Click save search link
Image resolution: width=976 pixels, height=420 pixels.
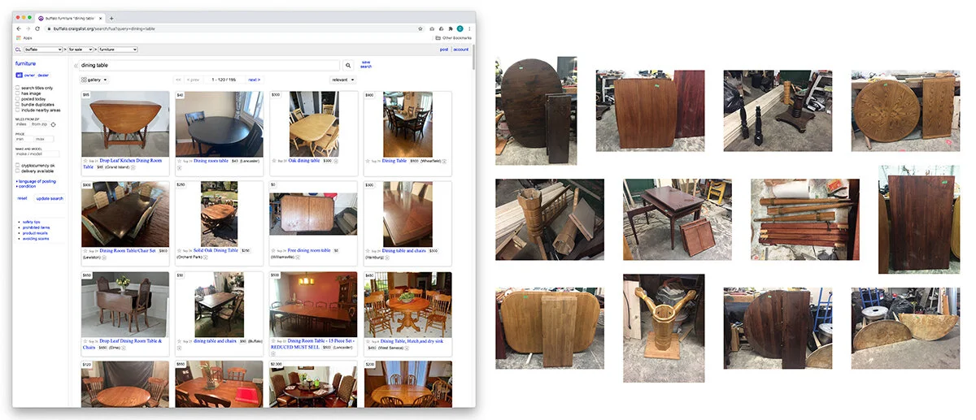(x=366, y=64)
